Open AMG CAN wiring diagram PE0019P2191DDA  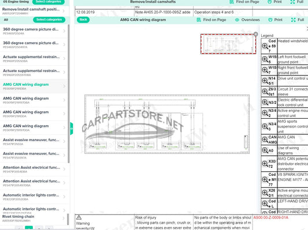34,114
